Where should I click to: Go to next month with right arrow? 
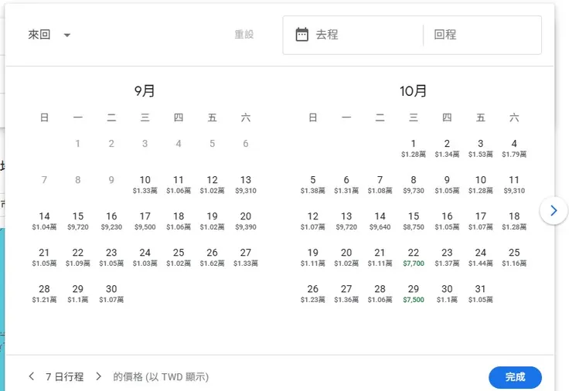(x=553, y=210)
